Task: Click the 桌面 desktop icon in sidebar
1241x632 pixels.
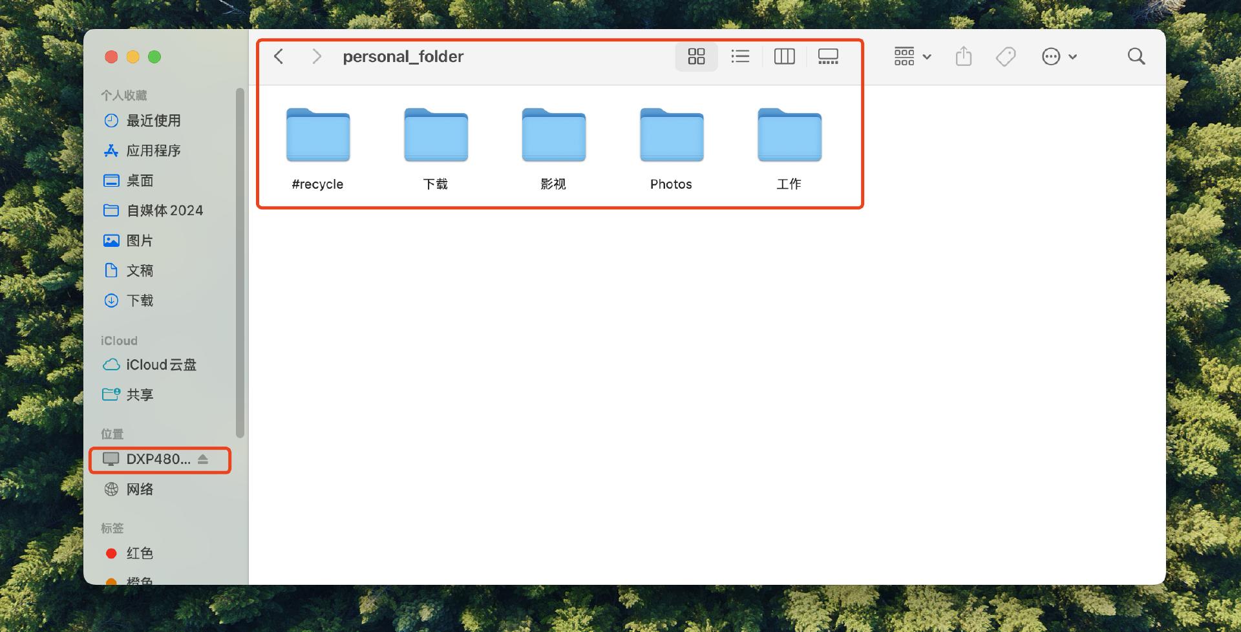Action: (111, 180)
